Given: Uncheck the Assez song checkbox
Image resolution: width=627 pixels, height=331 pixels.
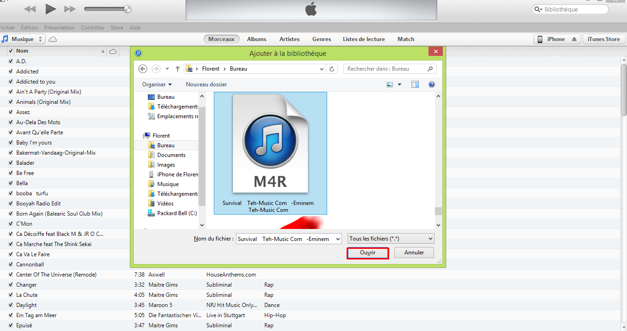Looking at the screenshot, I should pos(11,112).
